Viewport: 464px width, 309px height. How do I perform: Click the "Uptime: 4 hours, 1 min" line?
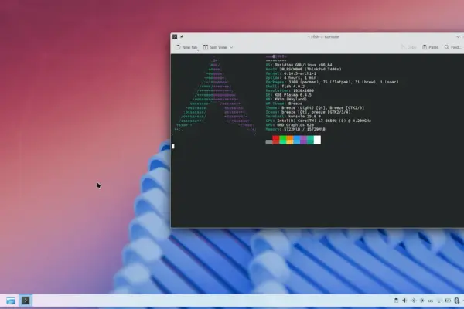click(291, 78)
